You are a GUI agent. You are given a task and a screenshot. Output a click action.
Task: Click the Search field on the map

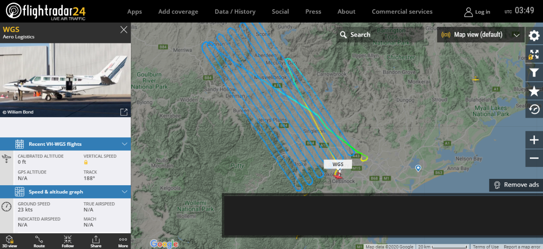[x=380, y=35]
